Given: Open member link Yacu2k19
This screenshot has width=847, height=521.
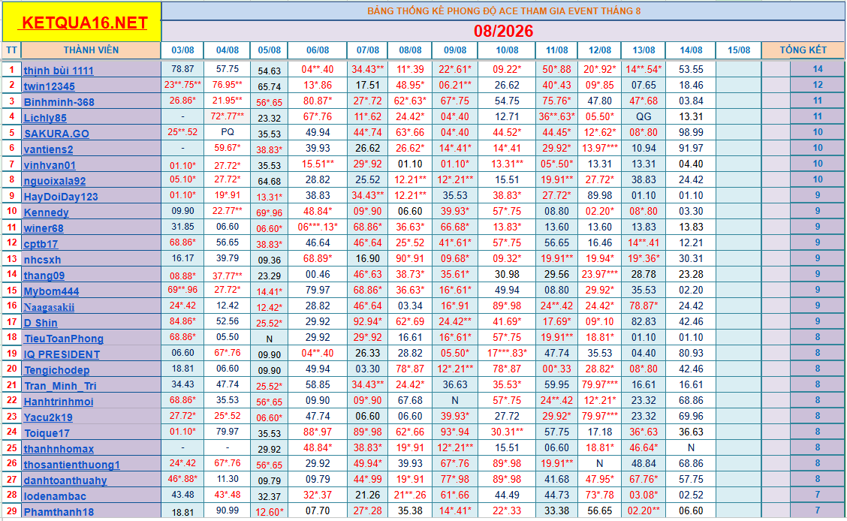Looking at the screenshot, I should tap(48, 417).
